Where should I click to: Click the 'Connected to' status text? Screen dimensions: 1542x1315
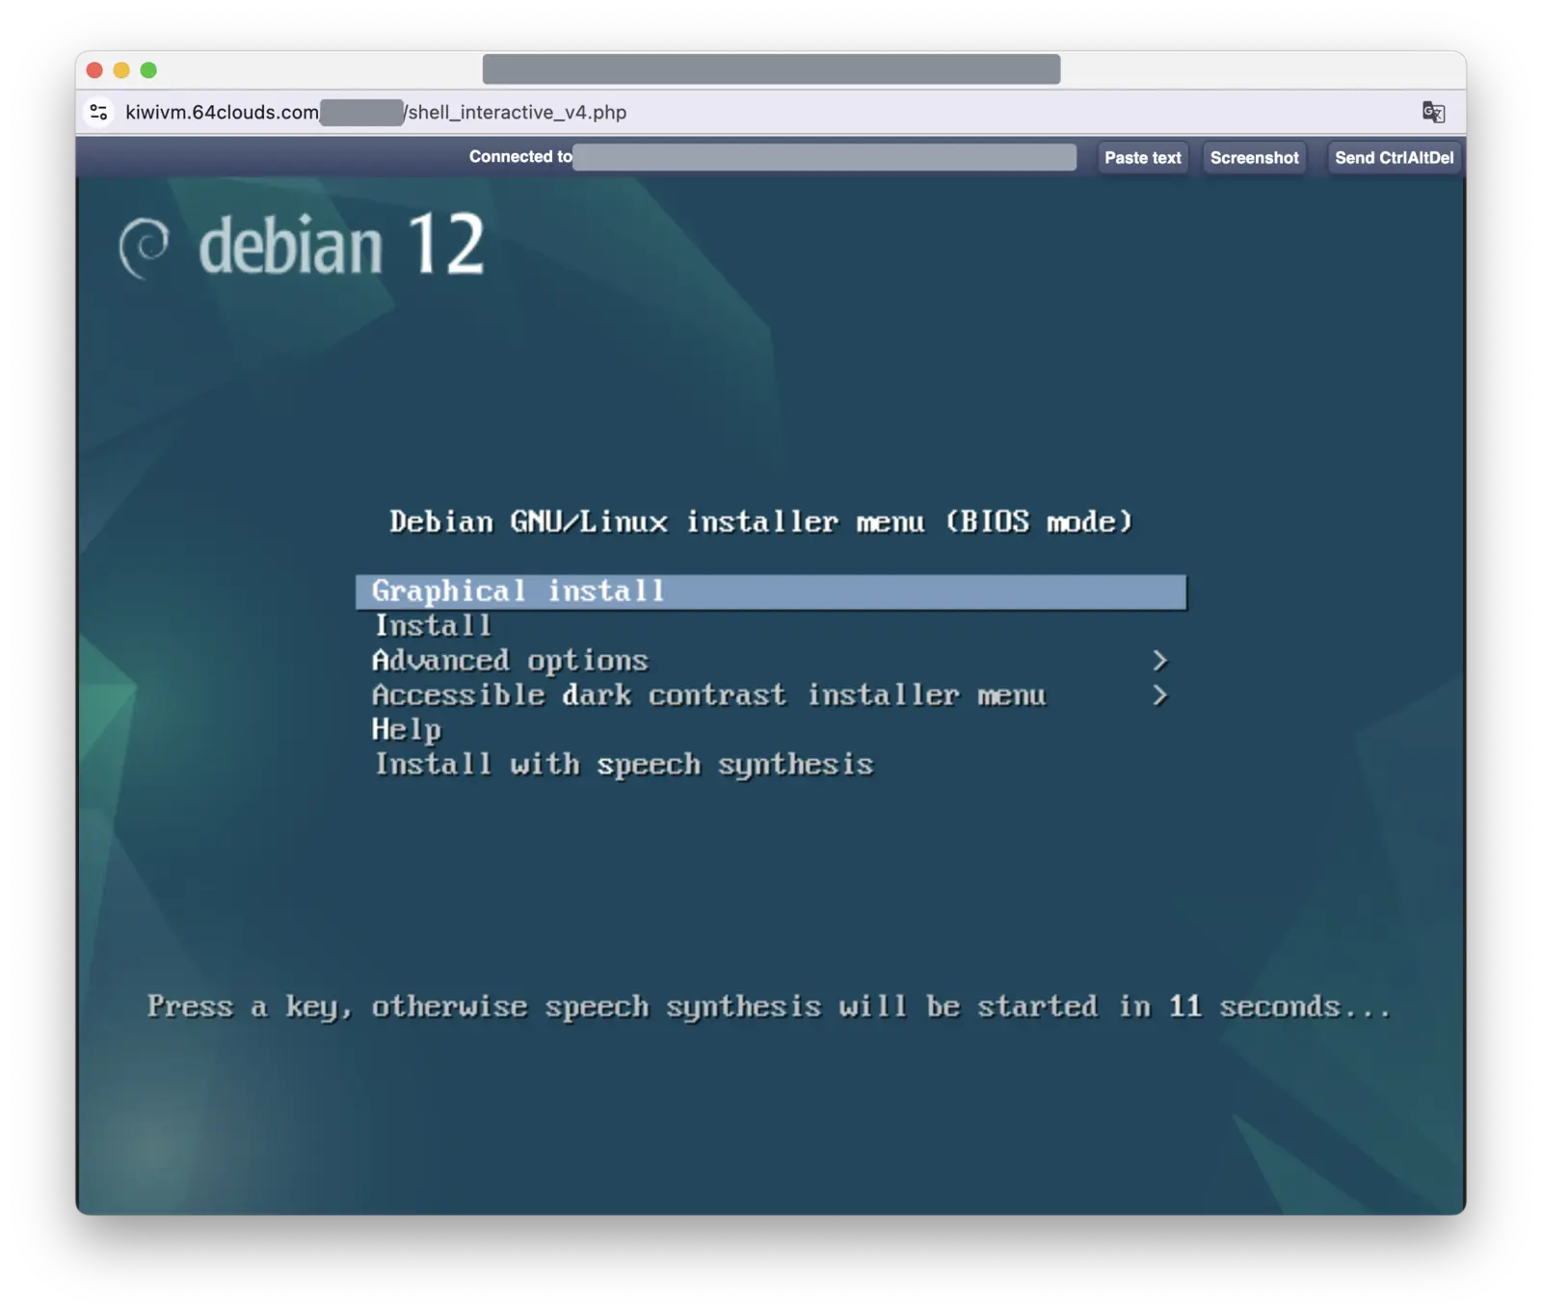(x=520, y=157)
